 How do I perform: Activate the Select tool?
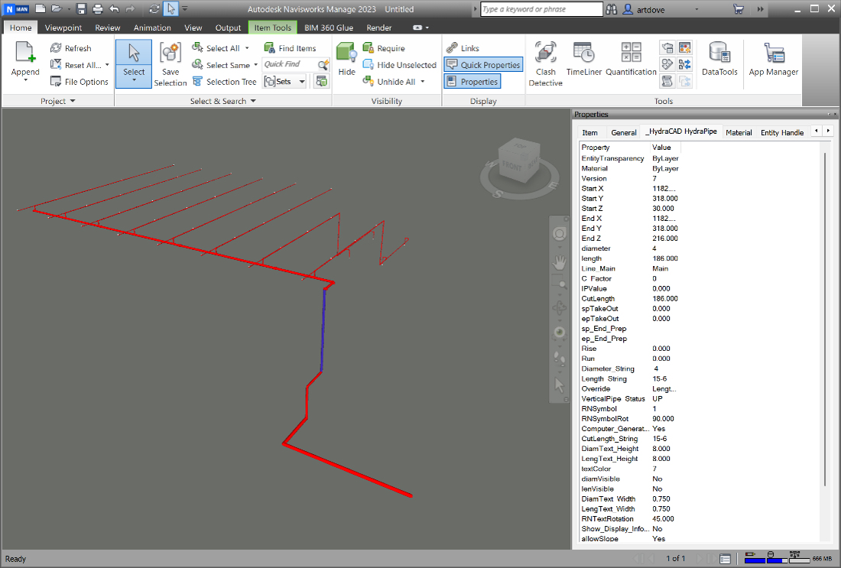[134, 63]
